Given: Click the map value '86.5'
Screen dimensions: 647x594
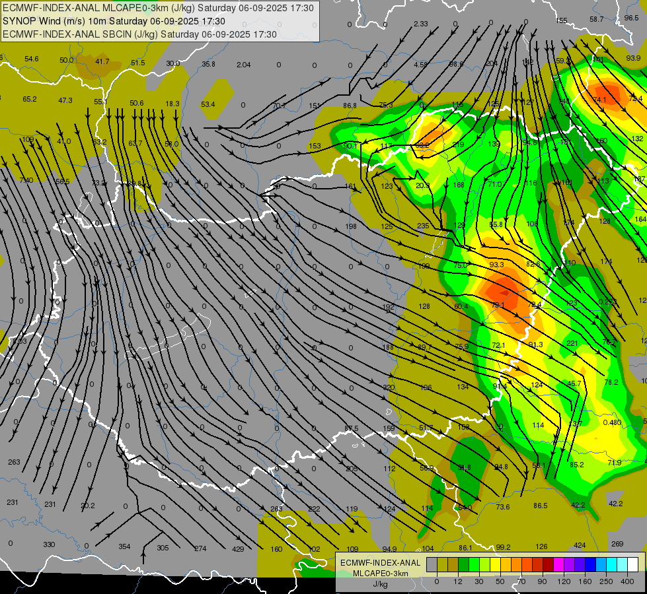Looking at the screenshot, I should tap(540, 506).
